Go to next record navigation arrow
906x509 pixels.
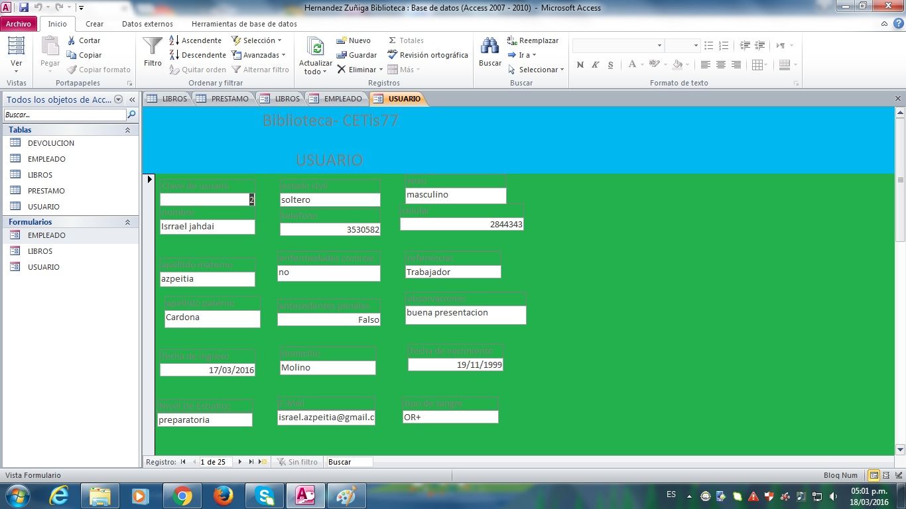240,462
